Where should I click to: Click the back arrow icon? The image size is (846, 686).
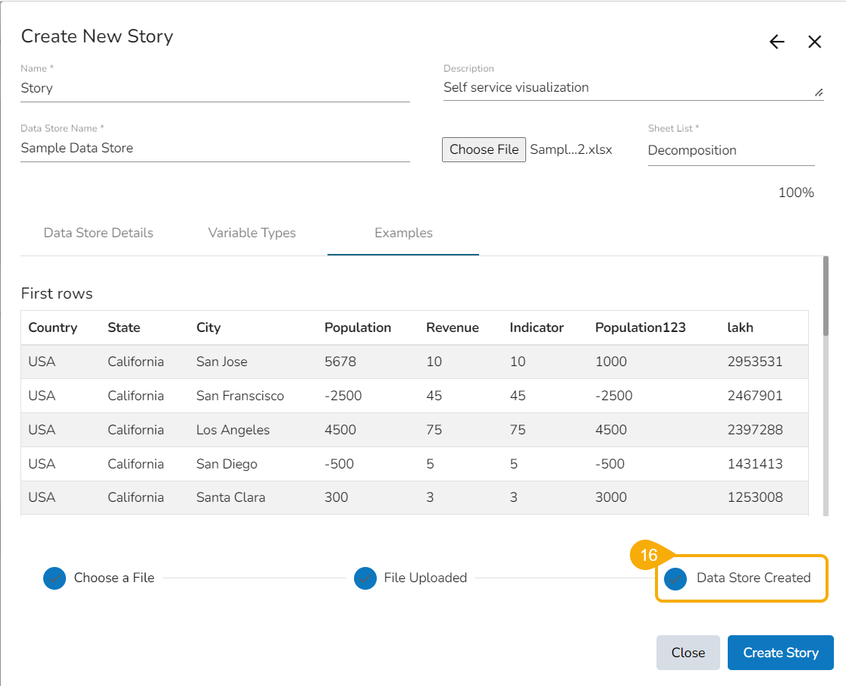pos(777,42)
